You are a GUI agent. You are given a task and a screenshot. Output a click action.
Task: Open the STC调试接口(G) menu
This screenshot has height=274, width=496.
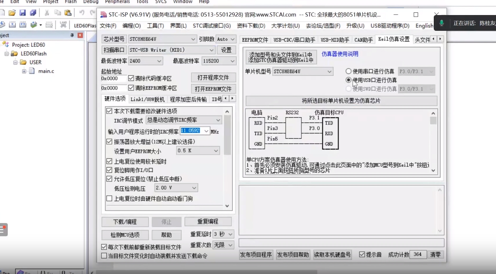(211, 26)
